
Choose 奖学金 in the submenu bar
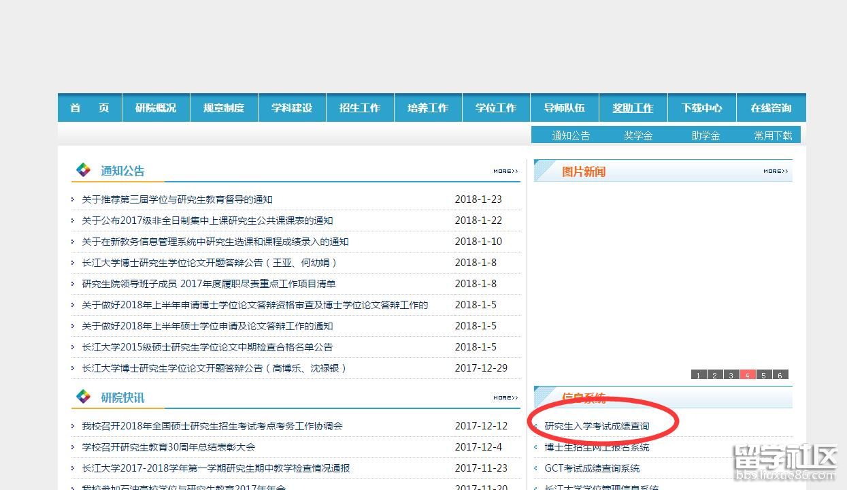638,135
